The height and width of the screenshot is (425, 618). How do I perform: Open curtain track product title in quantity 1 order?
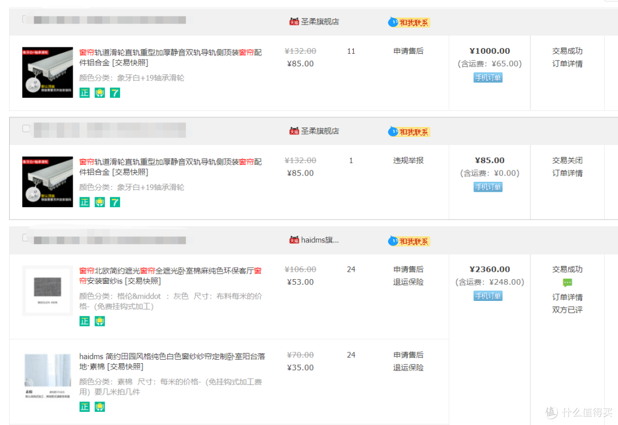click(x=171, y=167)
